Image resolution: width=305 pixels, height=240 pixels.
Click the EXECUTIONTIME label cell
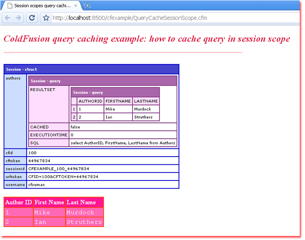point(49,135)
